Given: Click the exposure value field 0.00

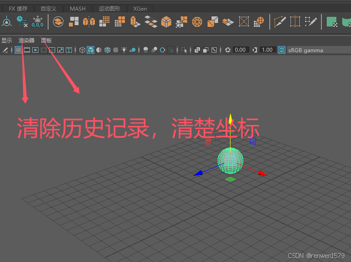Looking at the screenshot, I should 241,50.
